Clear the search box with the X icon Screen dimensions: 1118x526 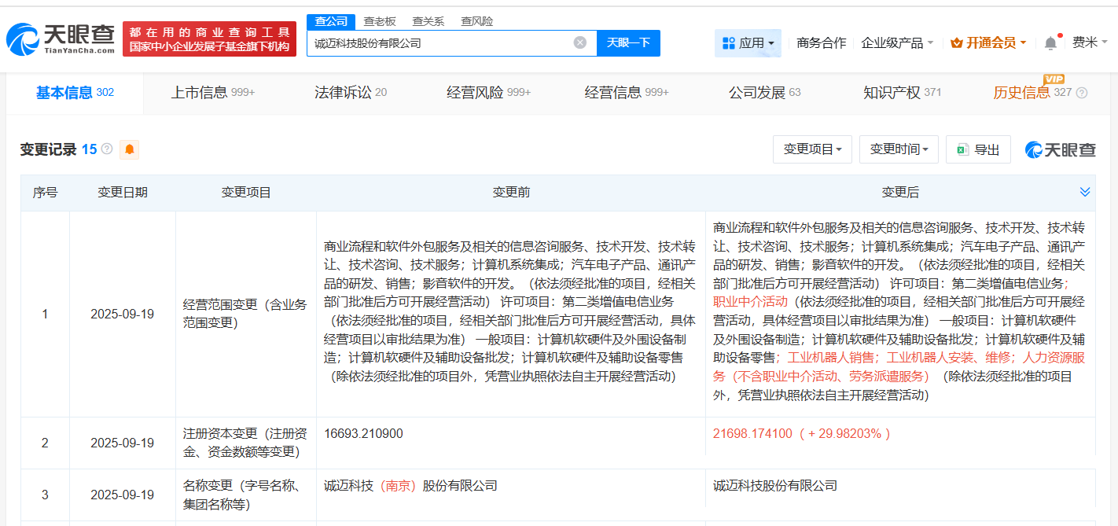click(x=581, y=43)
